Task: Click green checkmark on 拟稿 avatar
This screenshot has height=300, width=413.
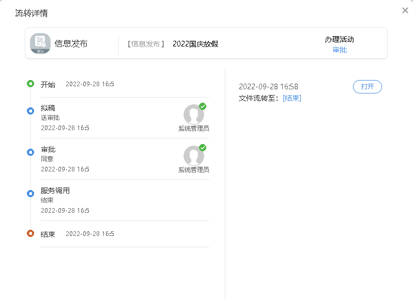Action: click(x=203, y=106)
